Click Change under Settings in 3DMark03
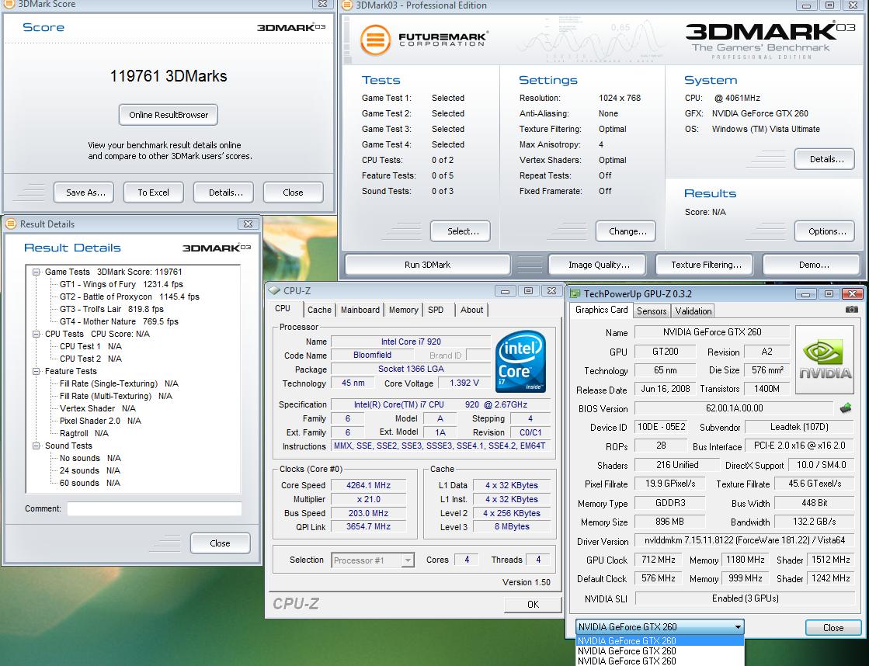 (626, 231)
